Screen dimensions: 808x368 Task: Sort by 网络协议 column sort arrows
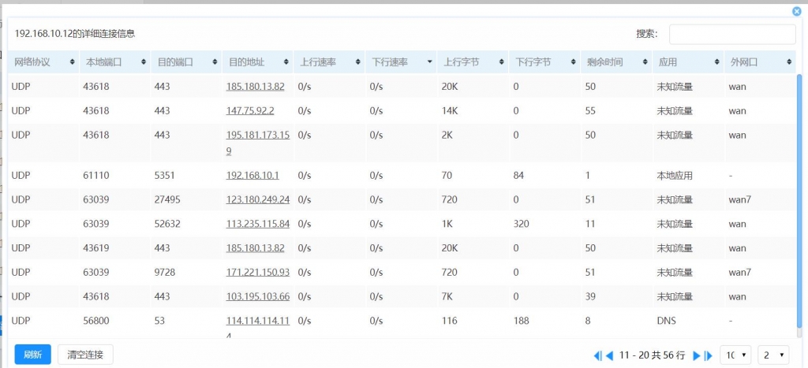click(72, 62)
